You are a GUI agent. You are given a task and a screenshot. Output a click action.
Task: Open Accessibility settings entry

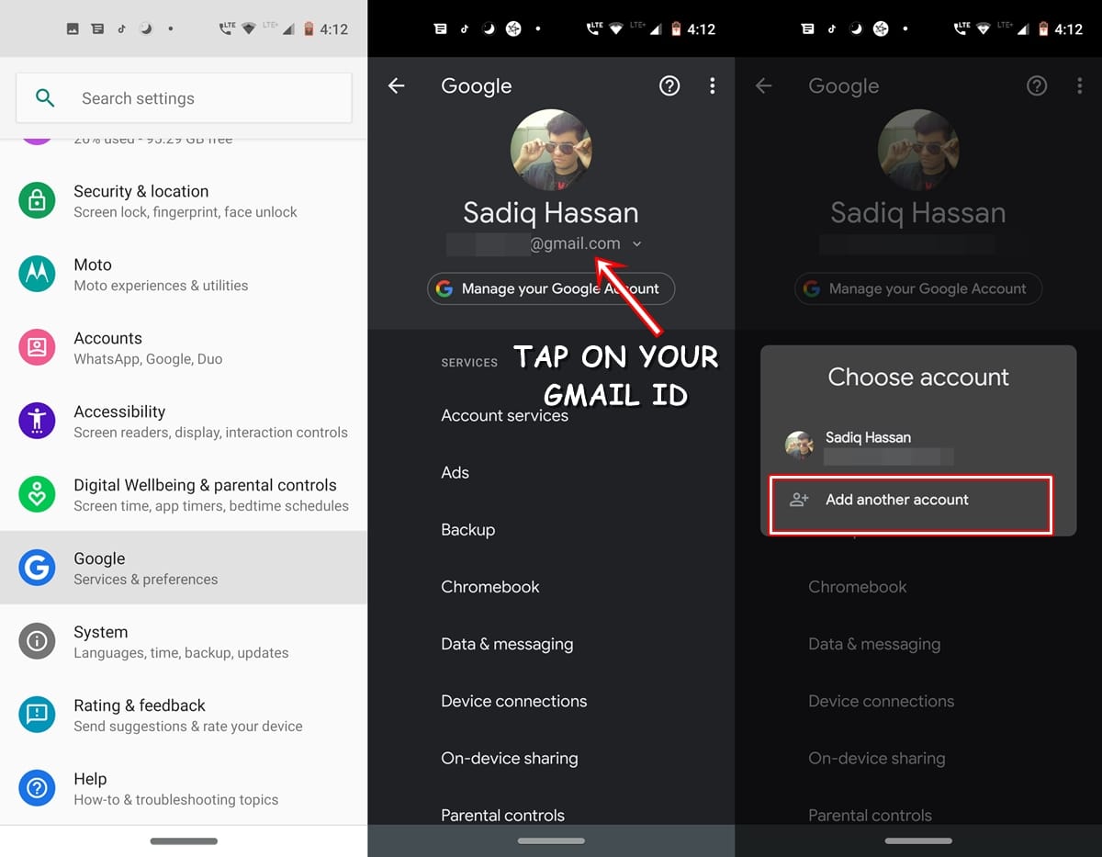184,421
